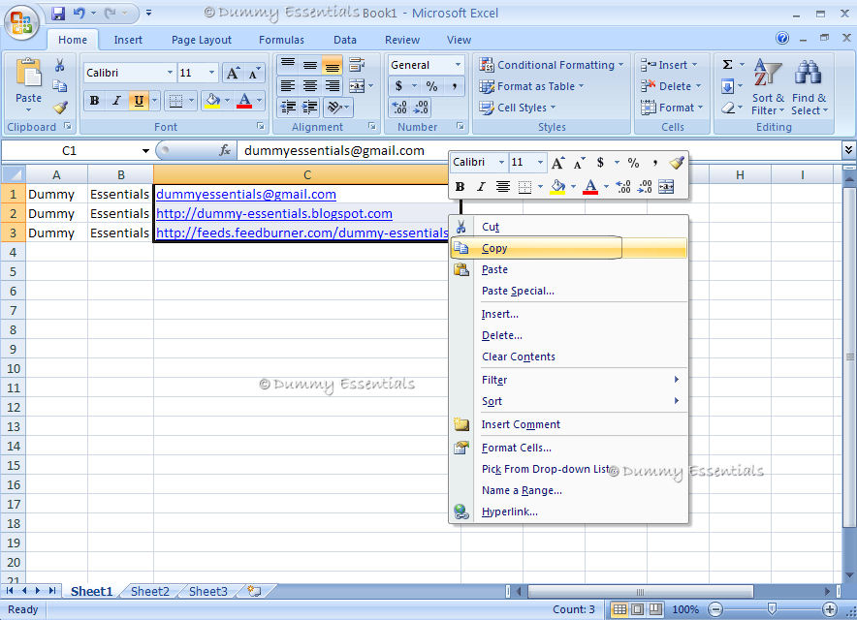The width and height of the screenshot is (857, 620).
Task: Click Delete button in Cells group
Action: point(671,86)
